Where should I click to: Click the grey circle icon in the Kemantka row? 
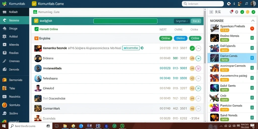click(198, 48)
